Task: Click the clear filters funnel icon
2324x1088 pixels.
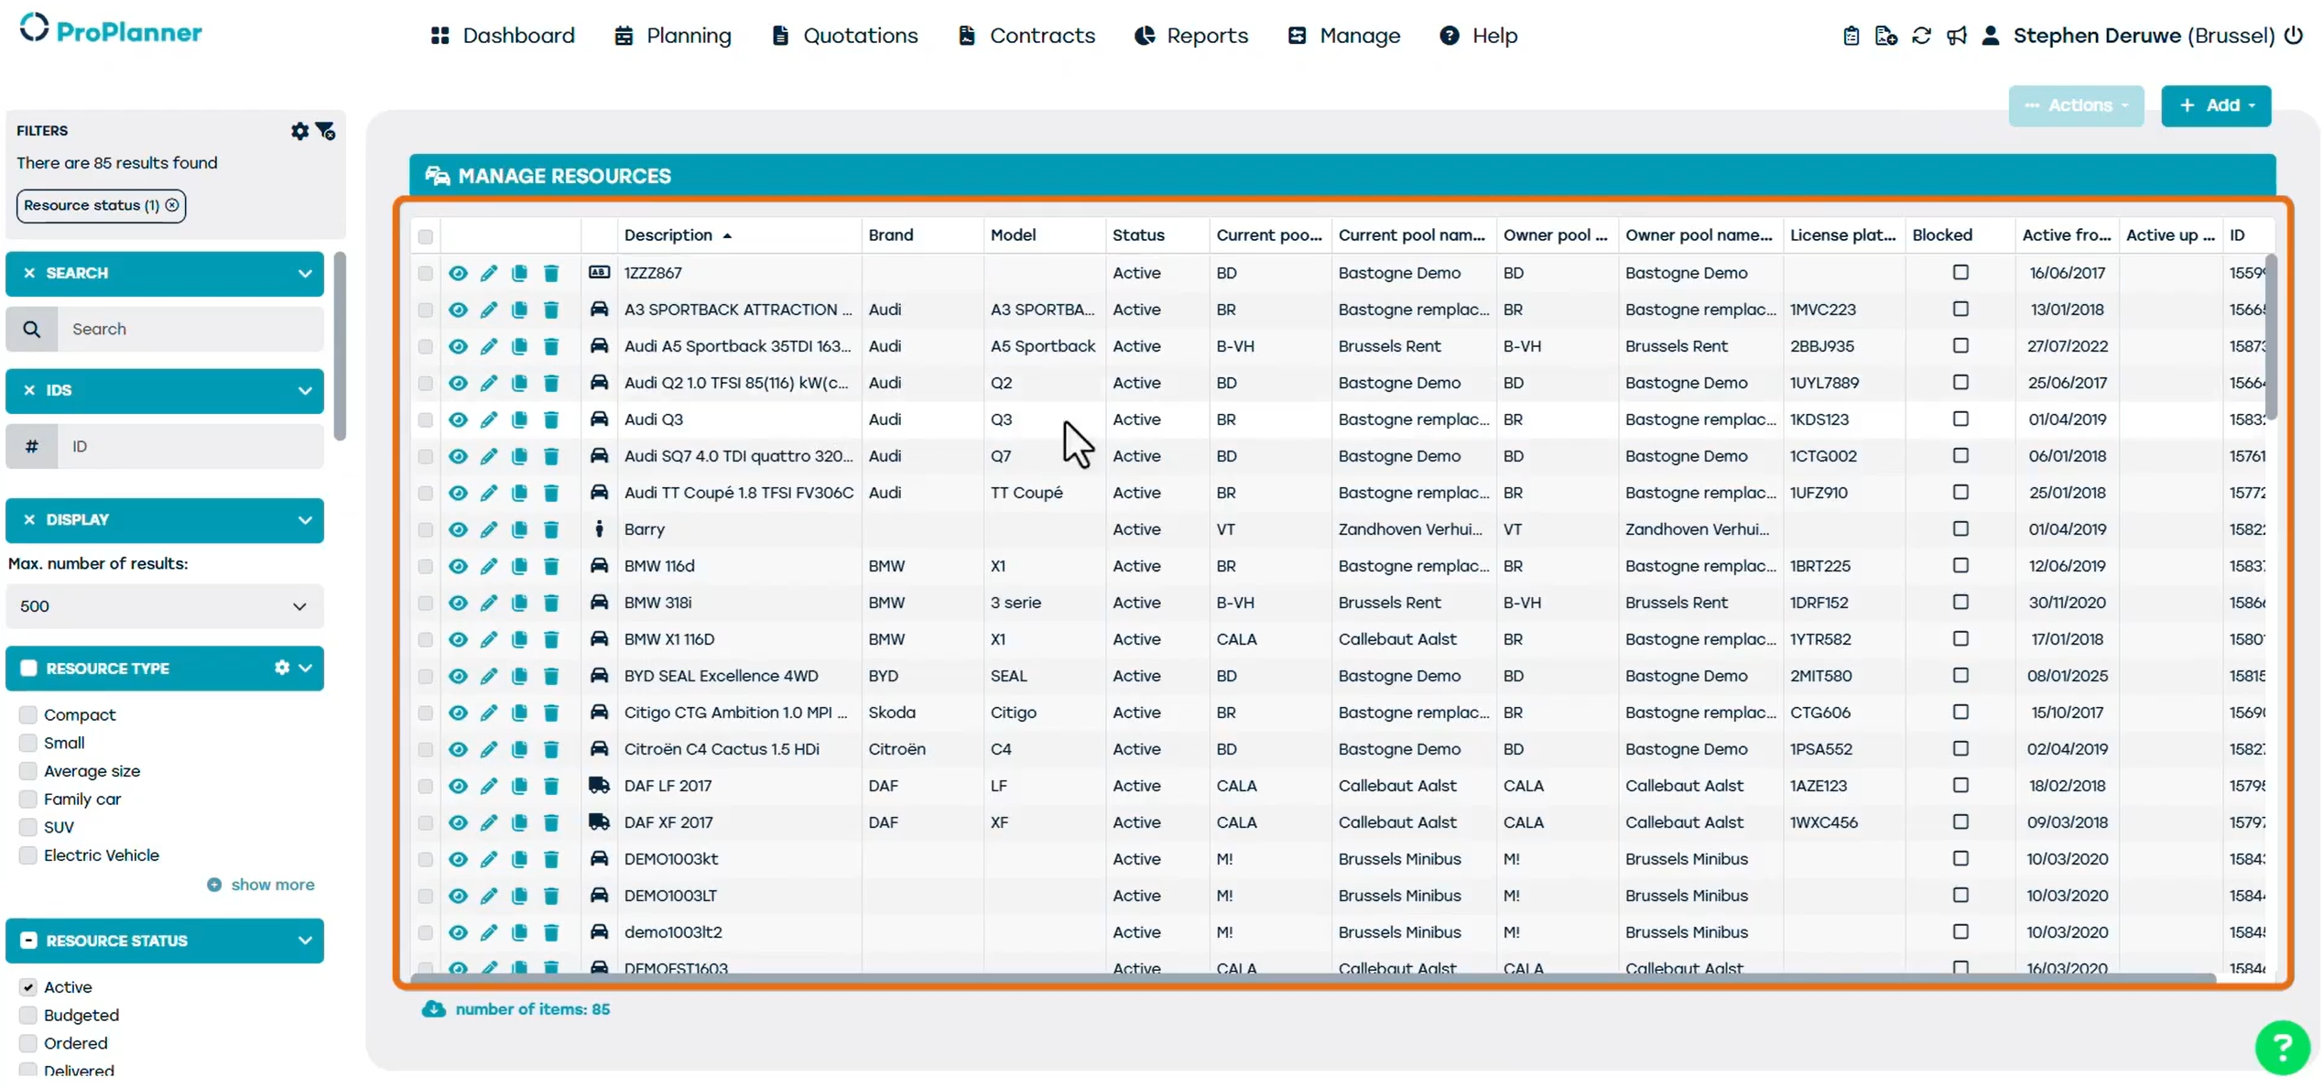Action: coord(325,131)
